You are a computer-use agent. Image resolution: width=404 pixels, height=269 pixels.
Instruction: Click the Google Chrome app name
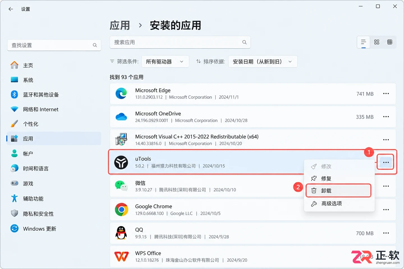(153, 206)
